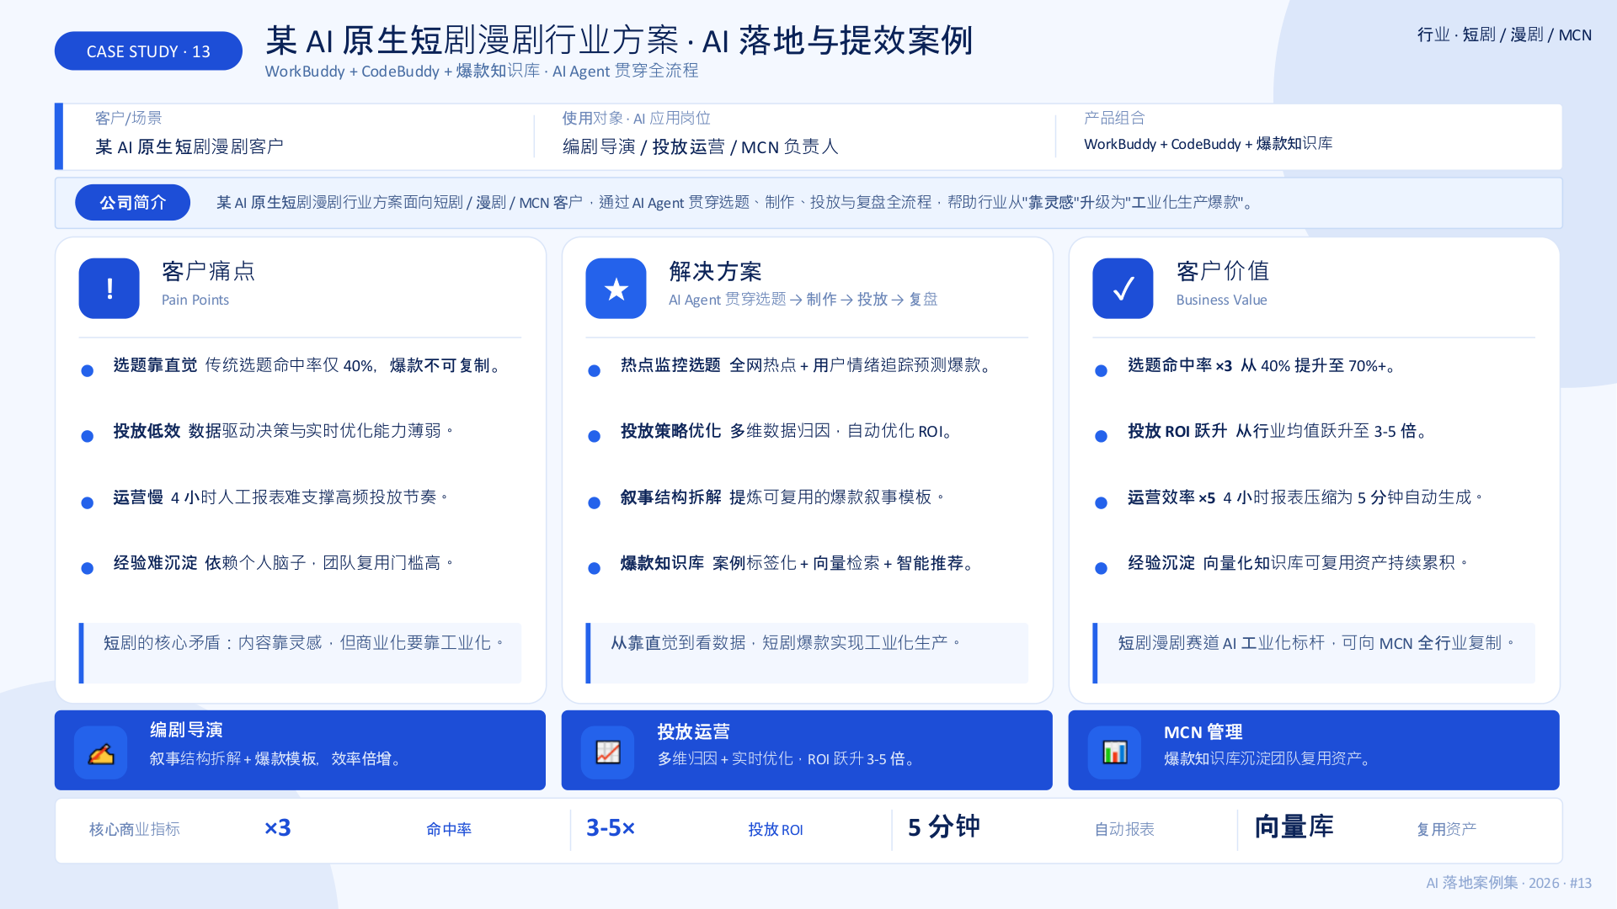Click the 复用资产 metric label
Image resolution: width=1617 pixels, height=909 pixels.
click(x=1447, y=830)
